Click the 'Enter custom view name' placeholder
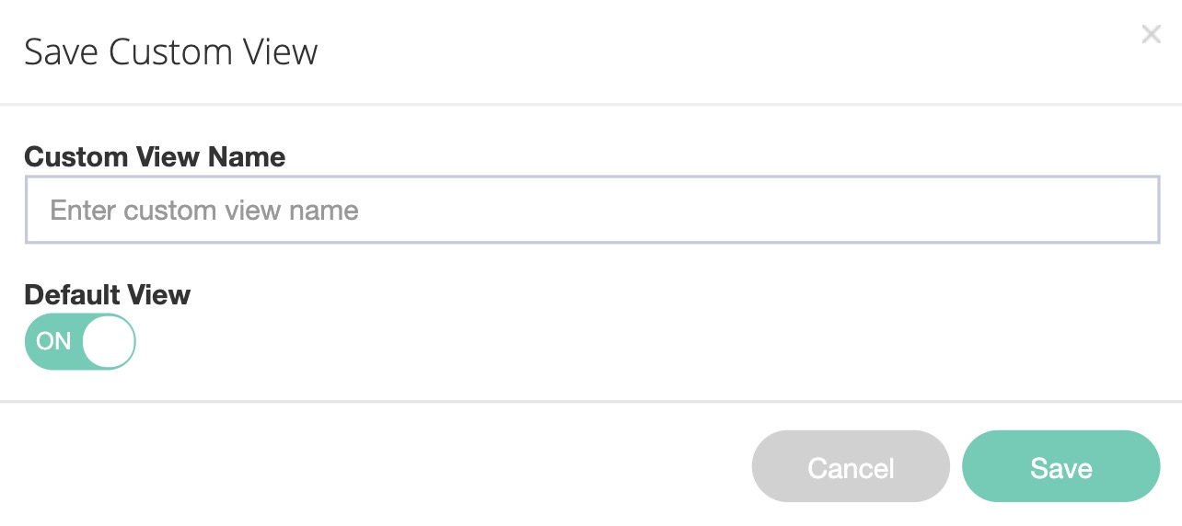The width and height of the screenshot is (1182, 526). coord(204,210)
